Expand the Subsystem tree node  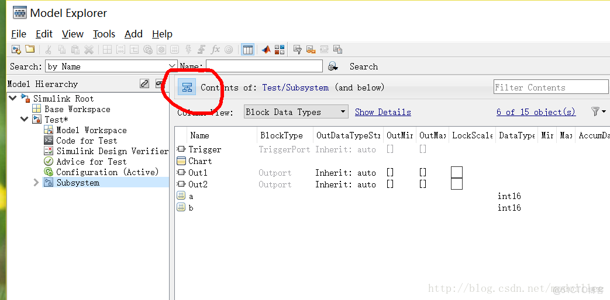point(36,183)
